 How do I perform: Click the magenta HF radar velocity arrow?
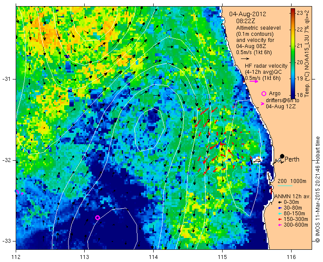click(254, 81)
